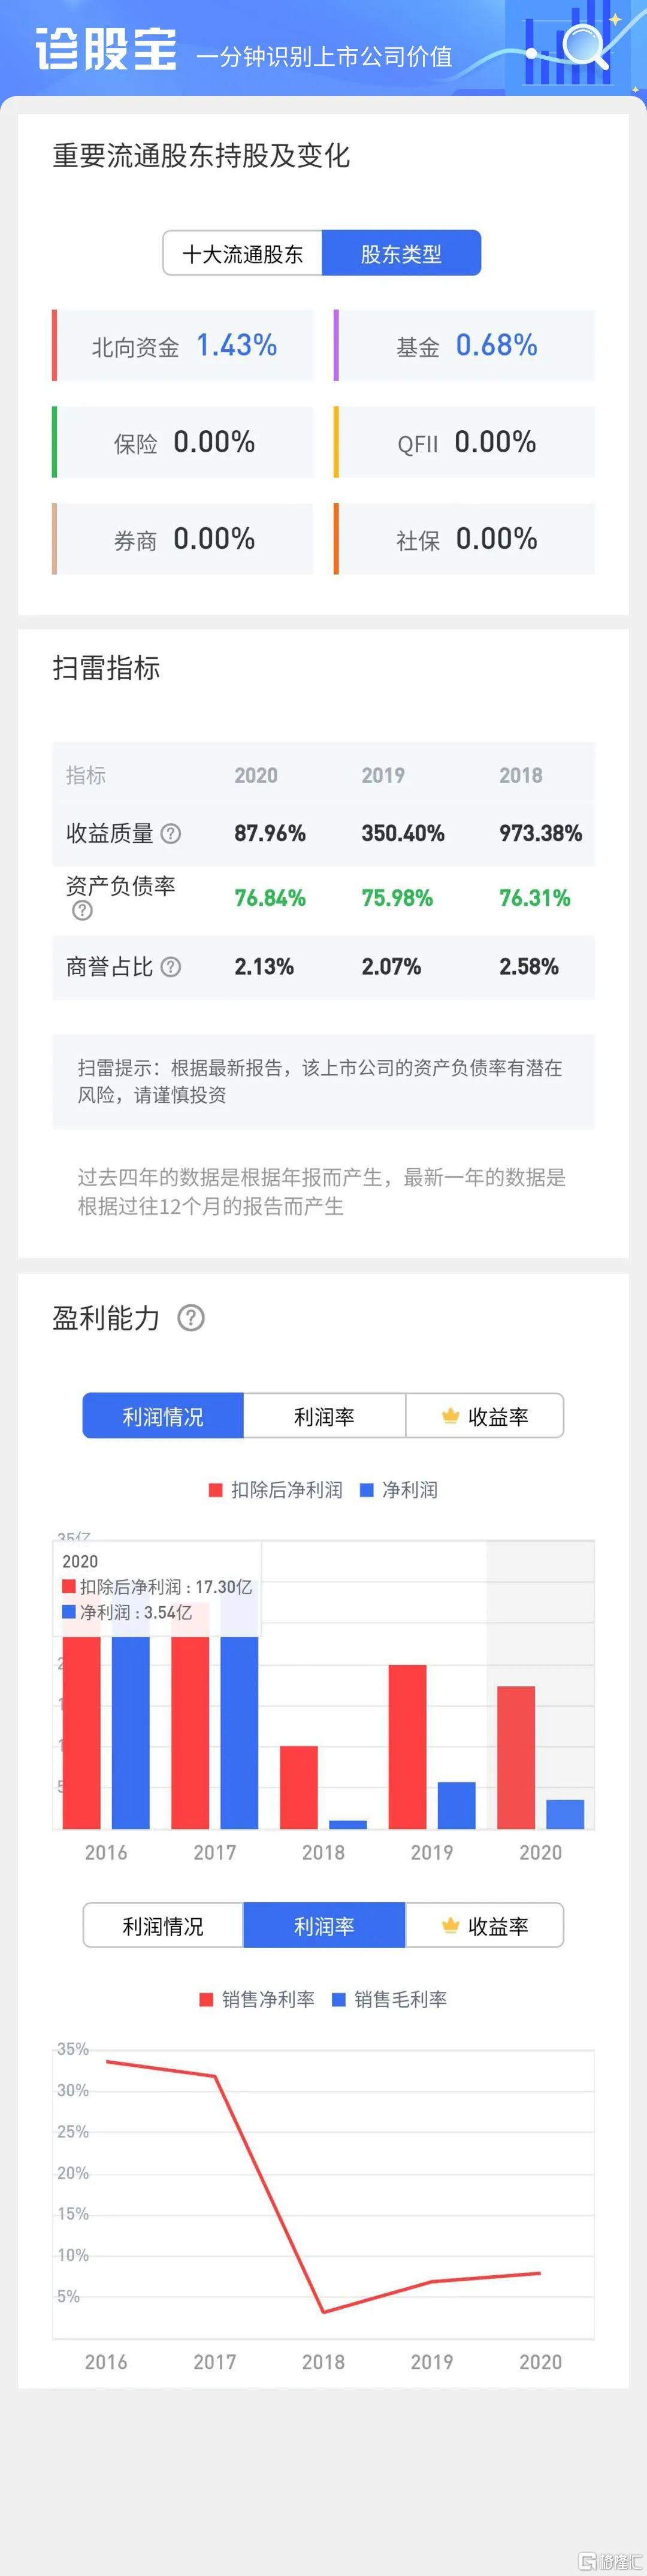Screen dimensions: 647x2576
Task: Click help icon next to 收益质量
Action: [x=171, y=833]
